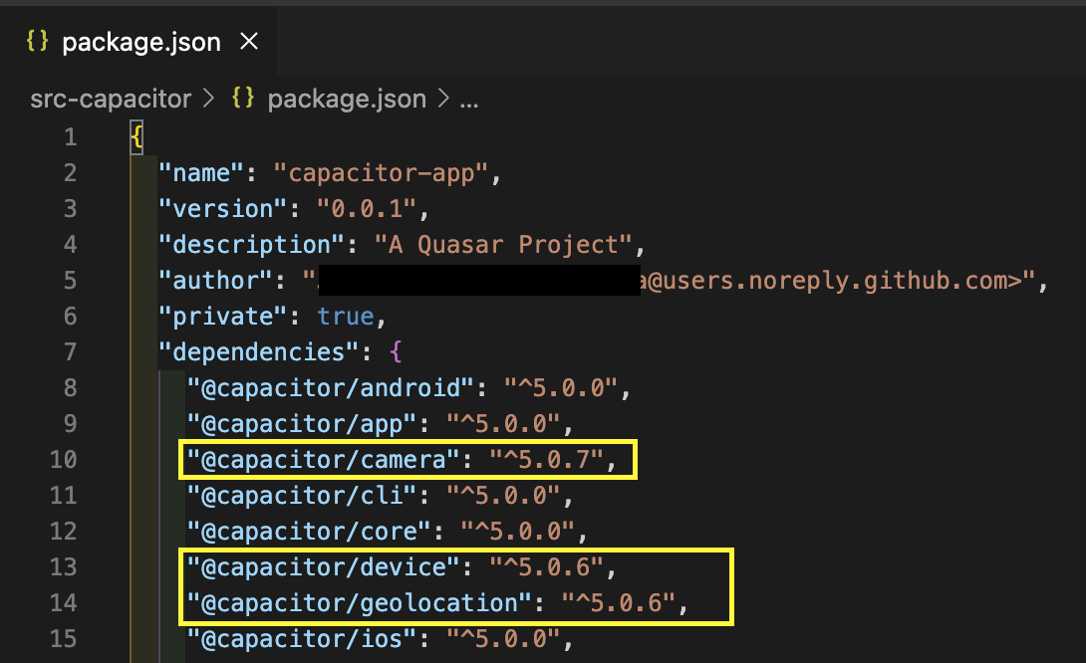Close the package.json tab
Viewport: 1086px width, 663px height.
[x=249, y=42]
